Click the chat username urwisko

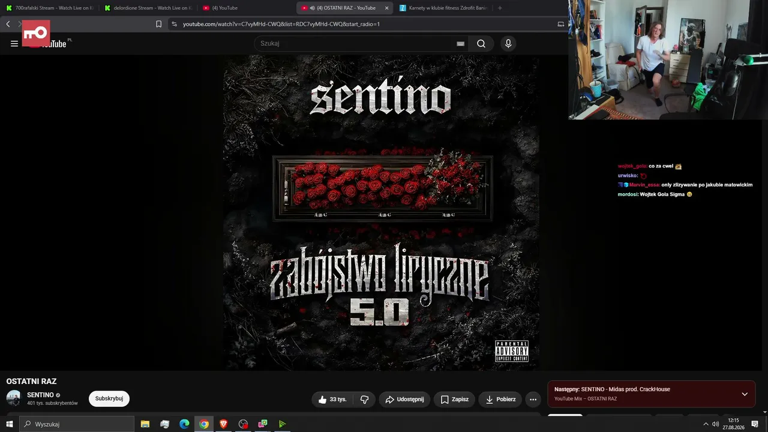[x=628, y=176]
